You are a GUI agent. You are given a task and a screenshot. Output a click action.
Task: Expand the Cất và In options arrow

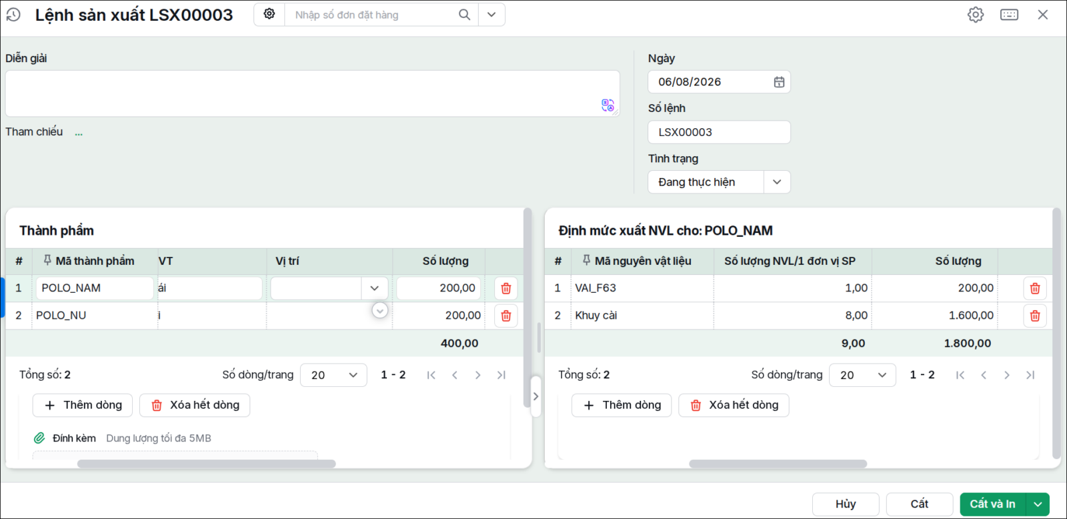1038,504
